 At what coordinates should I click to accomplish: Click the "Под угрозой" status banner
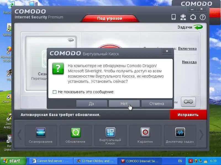[110, 18]
